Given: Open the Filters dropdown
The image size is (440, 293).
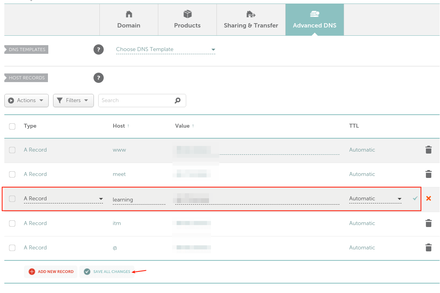Looking at the screenshot, I should click(x=73, y=101).
